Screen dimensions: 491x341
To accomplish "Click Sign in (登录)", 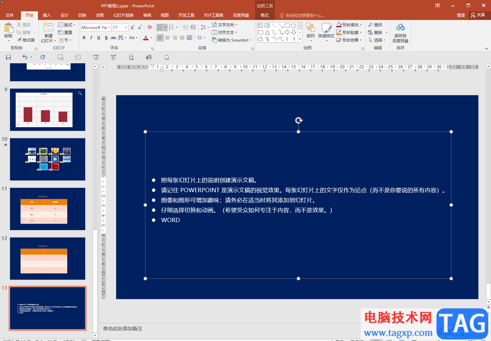I will (x=461, y=15).
